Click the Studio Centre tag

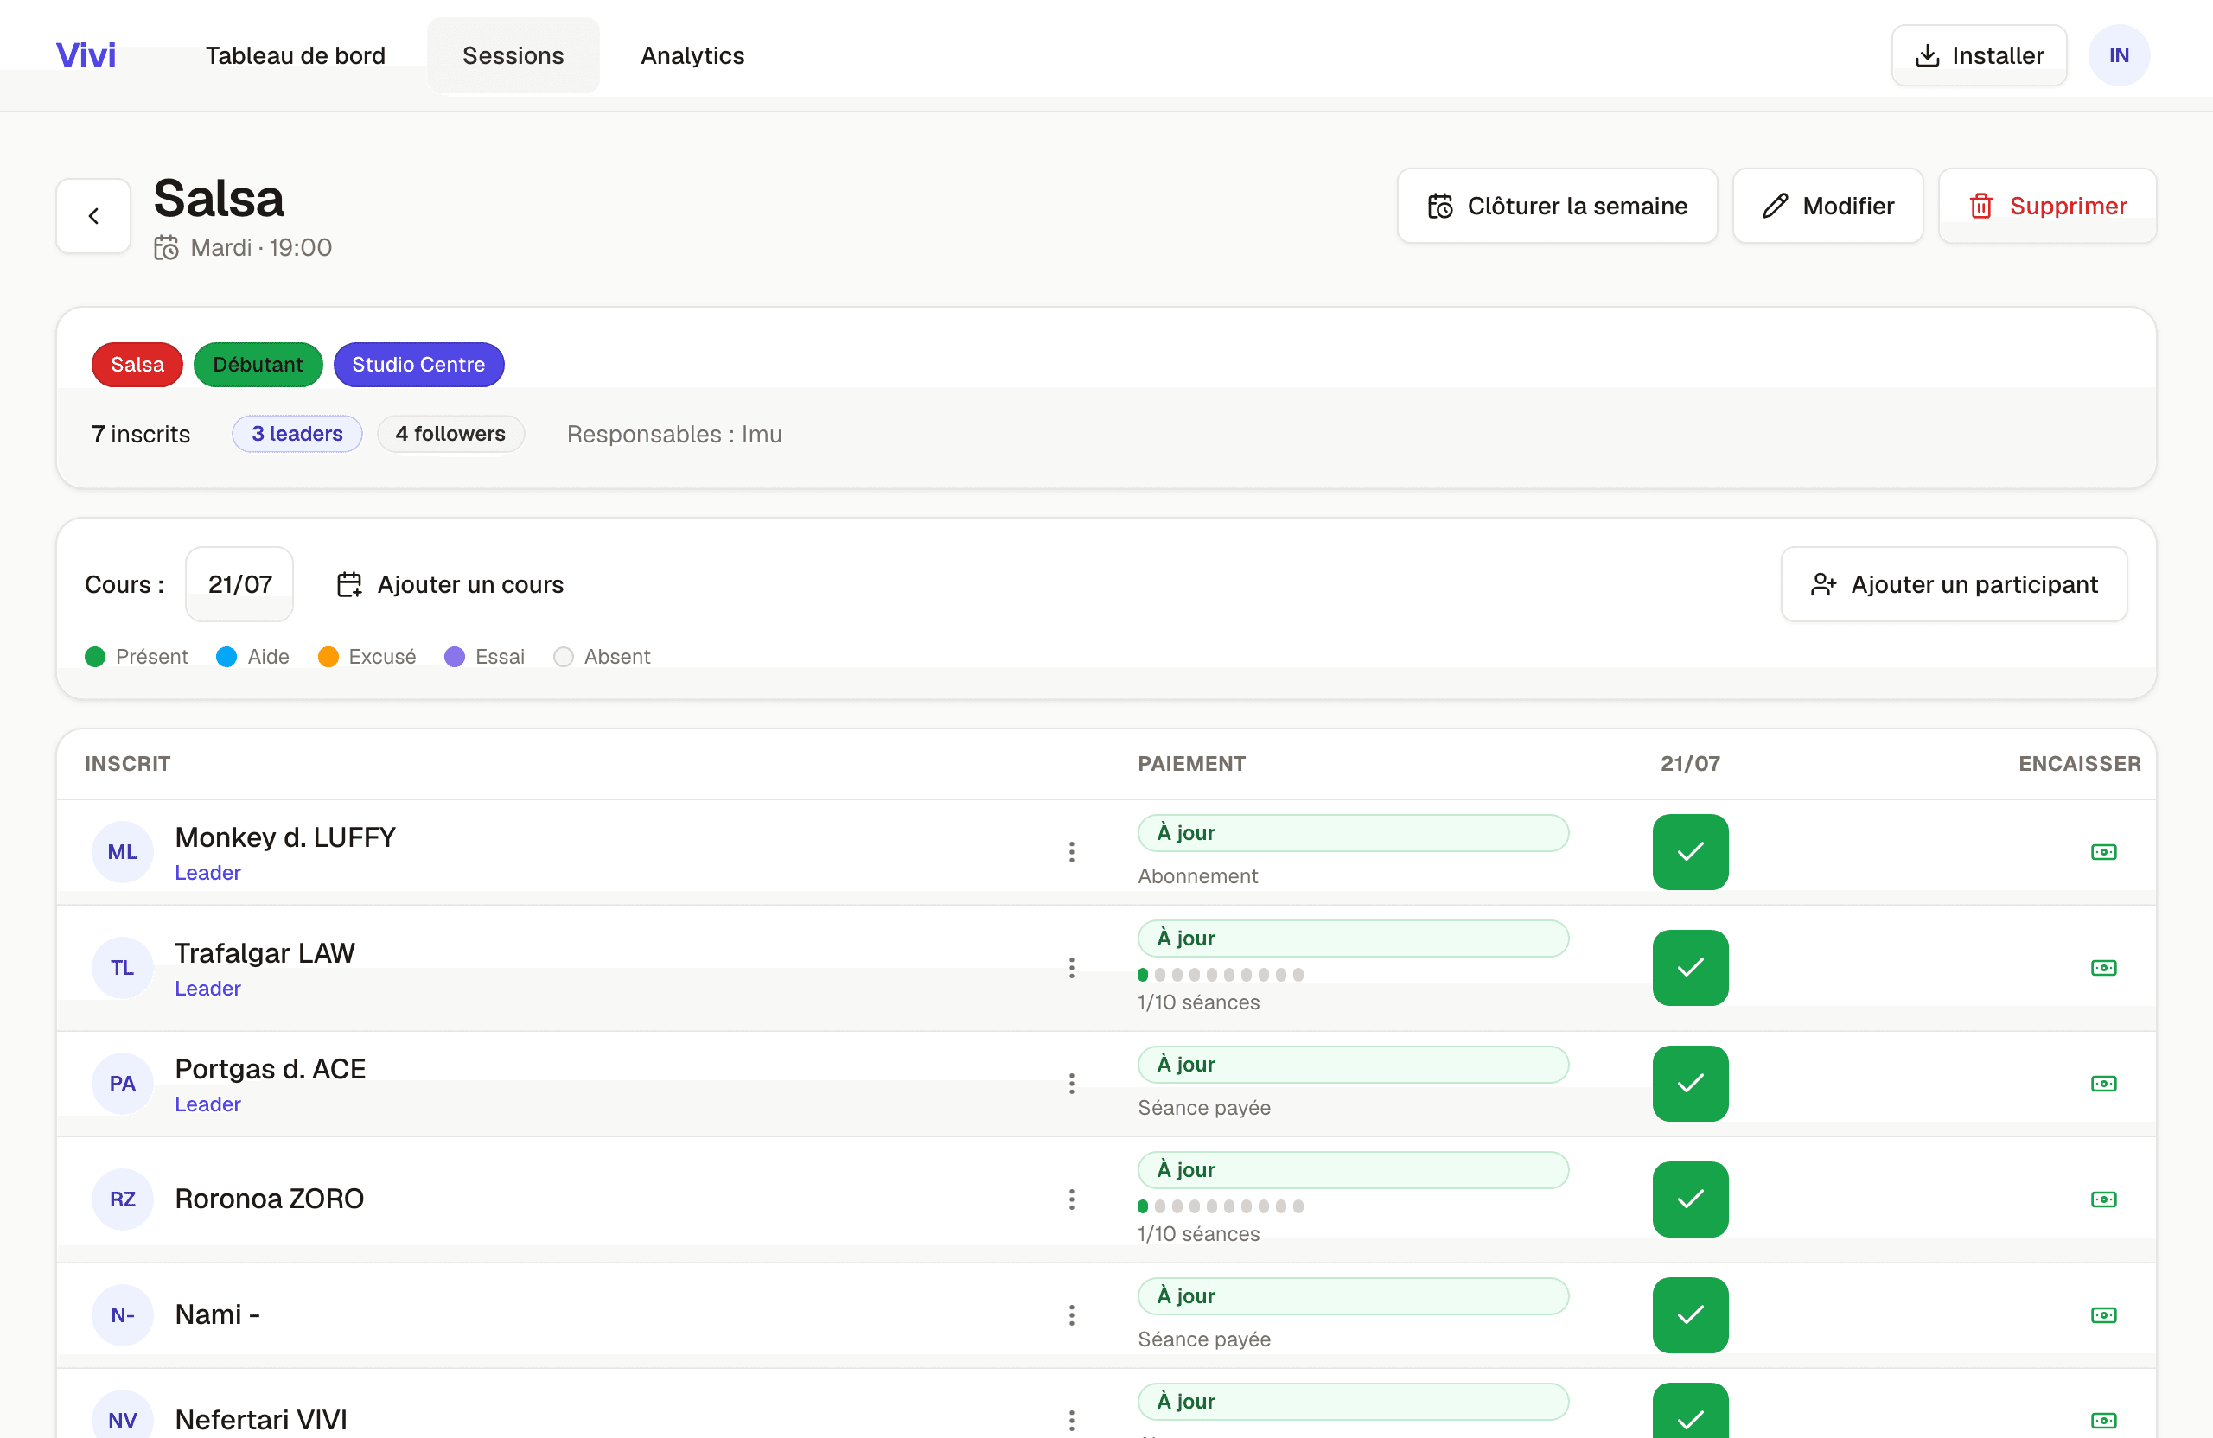pos(418,365)
